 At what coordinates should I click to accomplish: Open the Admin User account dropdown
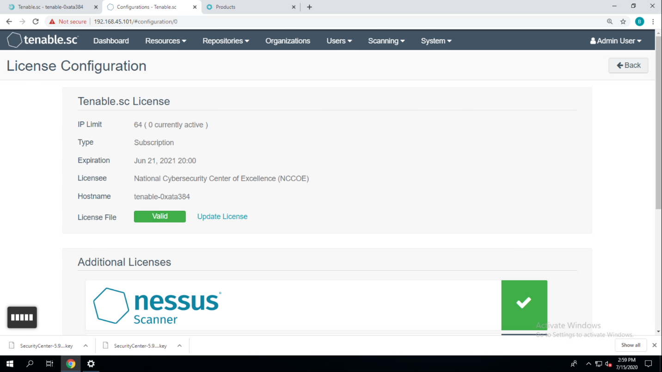tap(616, 41)
